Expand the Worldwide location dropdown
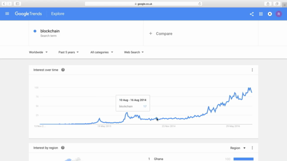 (x=38, y=52)
